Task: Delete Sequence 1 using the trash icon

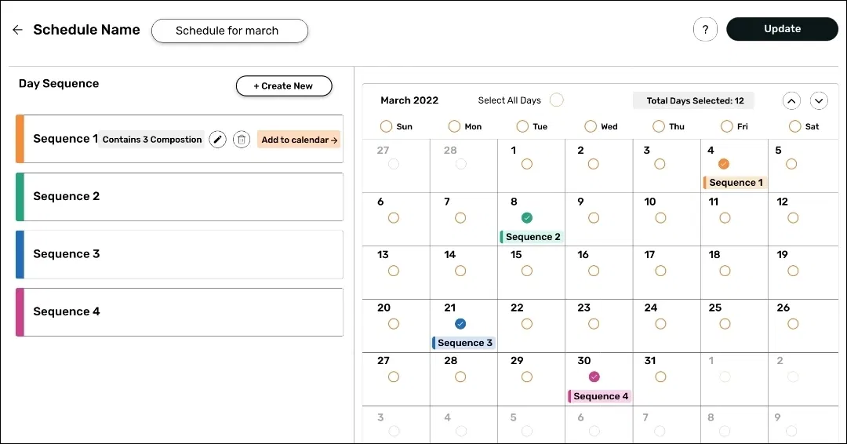Action: (x=242, y=140)
